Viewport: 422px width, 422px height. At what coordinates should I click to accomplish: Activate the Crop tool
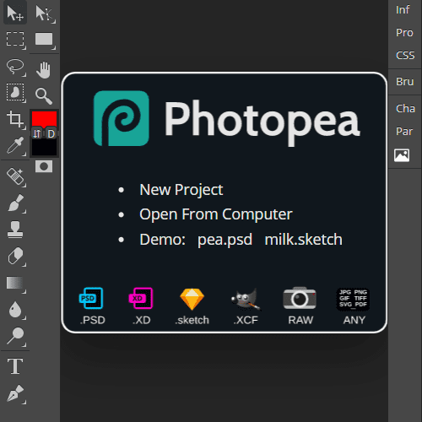15,119
